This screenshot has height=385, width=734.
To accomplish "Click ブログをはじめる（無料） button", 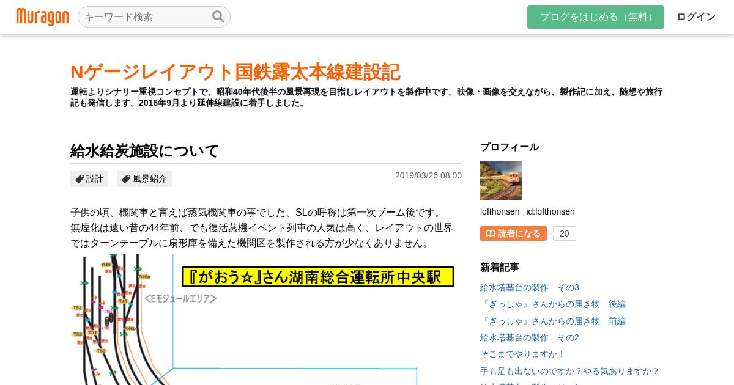I will 595,17.
